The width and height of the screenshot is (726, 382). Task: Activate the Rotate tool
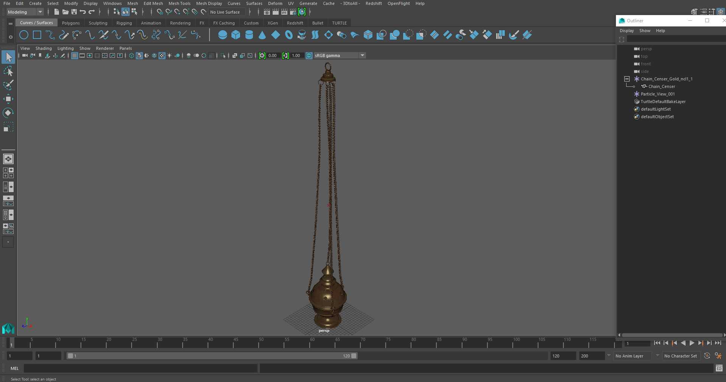click(8, 113)
